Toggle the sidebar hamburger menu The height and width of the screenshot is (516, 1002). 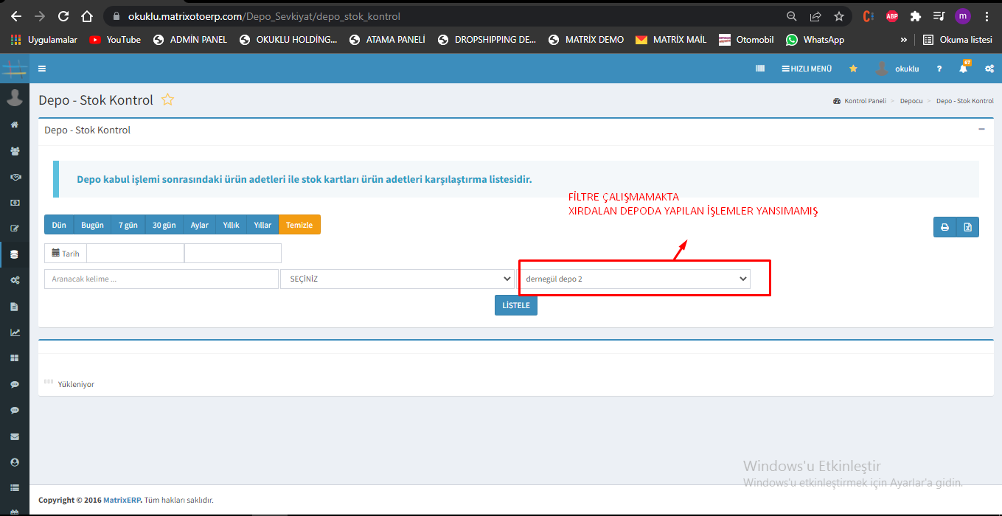(42, 69)
